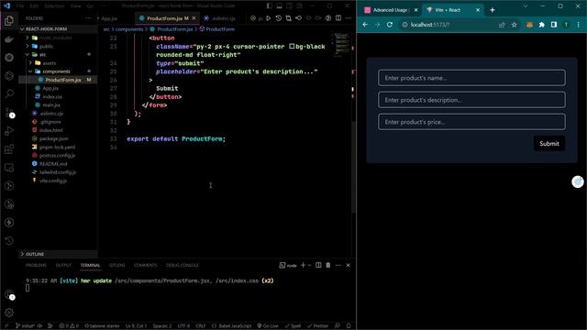Open tailwind.config.js in the file tree

[58, 172]
